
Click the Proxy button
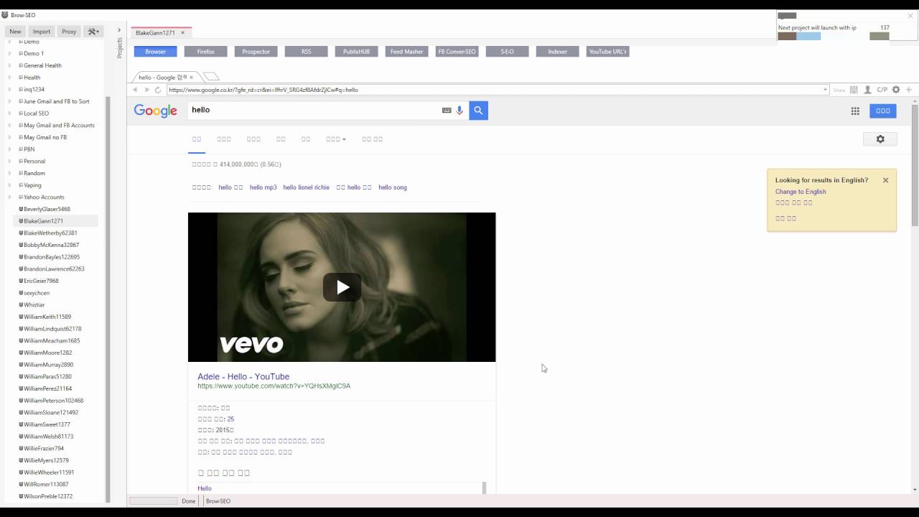69,32
